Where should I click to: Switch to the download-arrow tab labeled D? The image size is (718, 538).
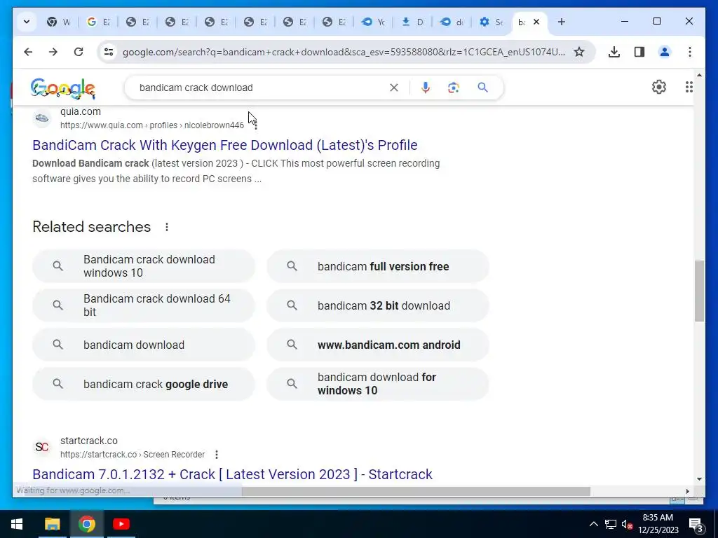[x=412, y=22]
